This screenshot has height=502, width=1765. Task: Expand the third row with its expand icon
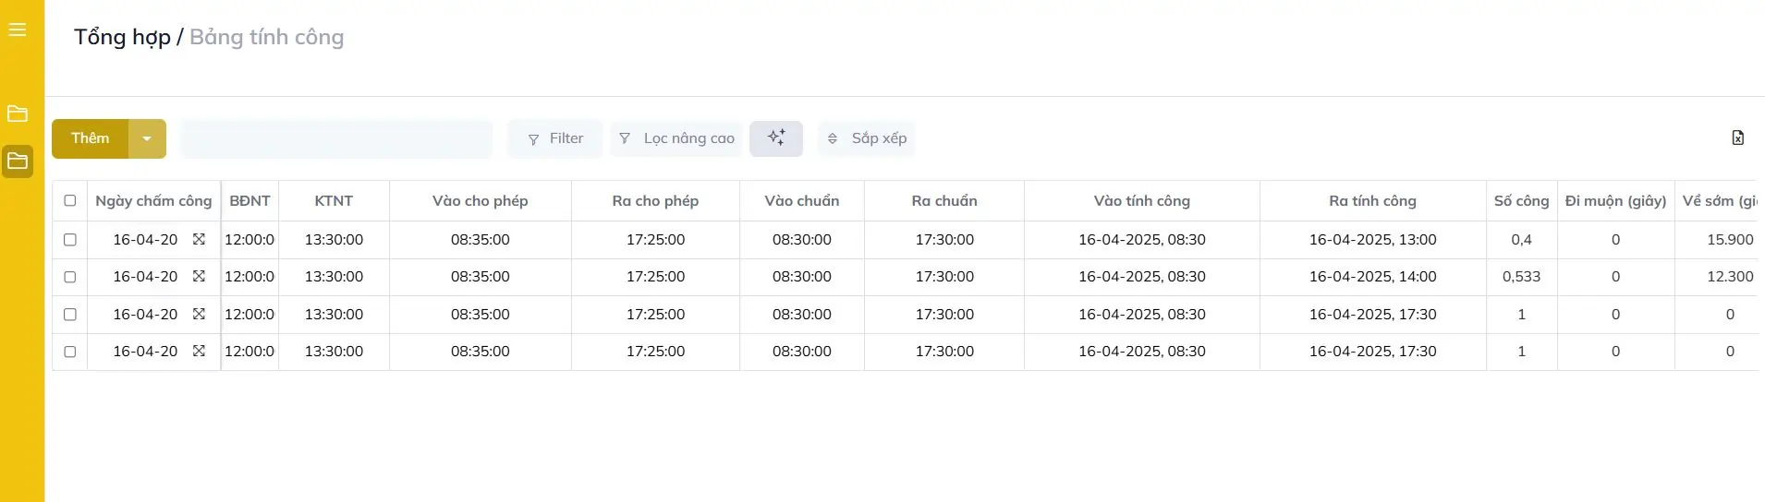click(x=199, y=314)
